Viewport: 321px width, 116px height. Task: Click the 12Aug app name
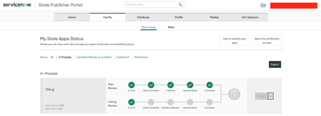pyautogui.click(x=50, y=89)
